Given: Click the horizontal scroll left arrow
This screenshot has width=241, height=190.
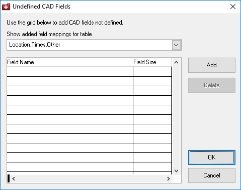Looking at the screenshot, I should click(x=14, y=179).
